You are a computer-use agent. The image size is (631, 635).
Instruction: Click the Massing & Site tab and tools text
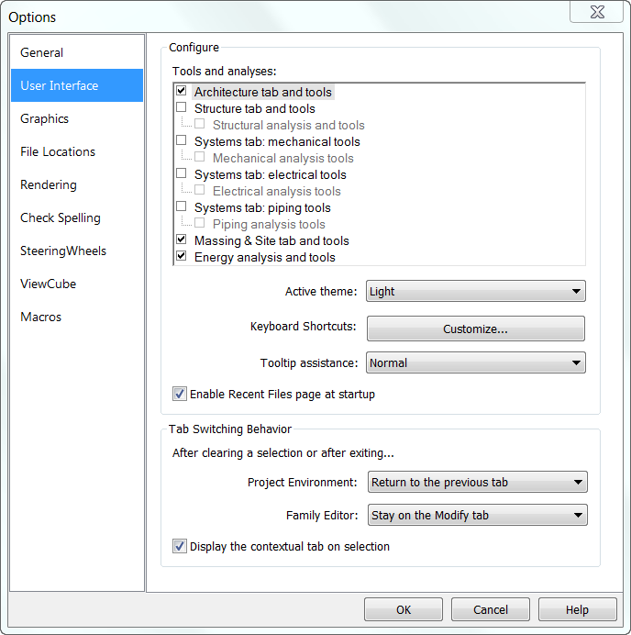tap(271, 240)
